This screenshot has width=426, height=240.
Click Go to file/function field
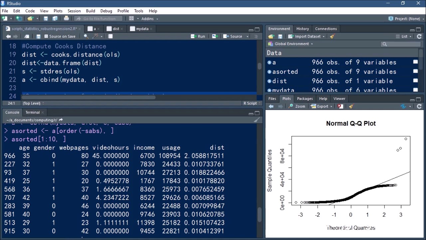99,19
